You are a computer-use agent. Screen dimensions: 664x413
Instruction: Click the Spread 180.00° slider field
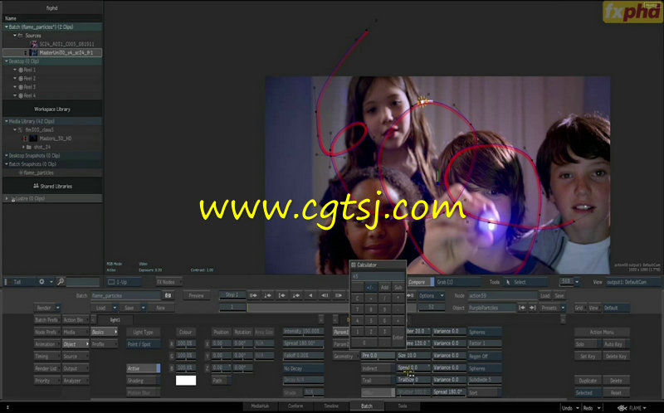(x=304, y=343)
